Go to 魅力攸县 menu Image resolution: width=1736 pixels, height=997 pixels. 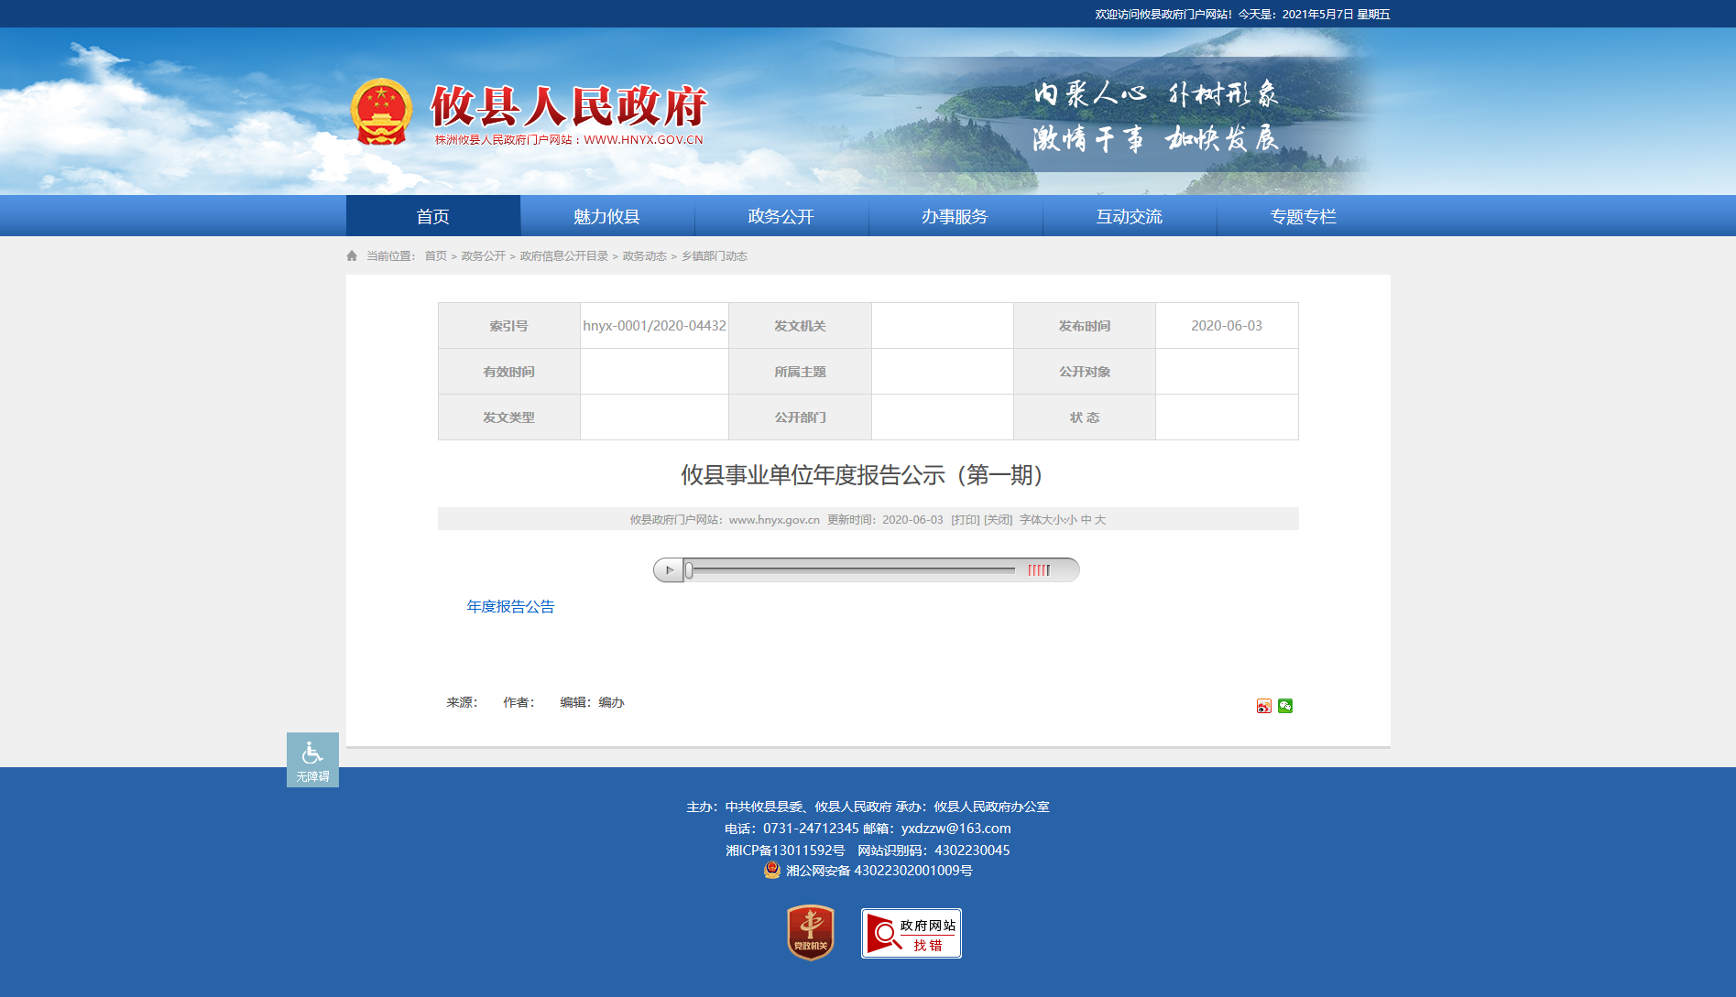606,216
